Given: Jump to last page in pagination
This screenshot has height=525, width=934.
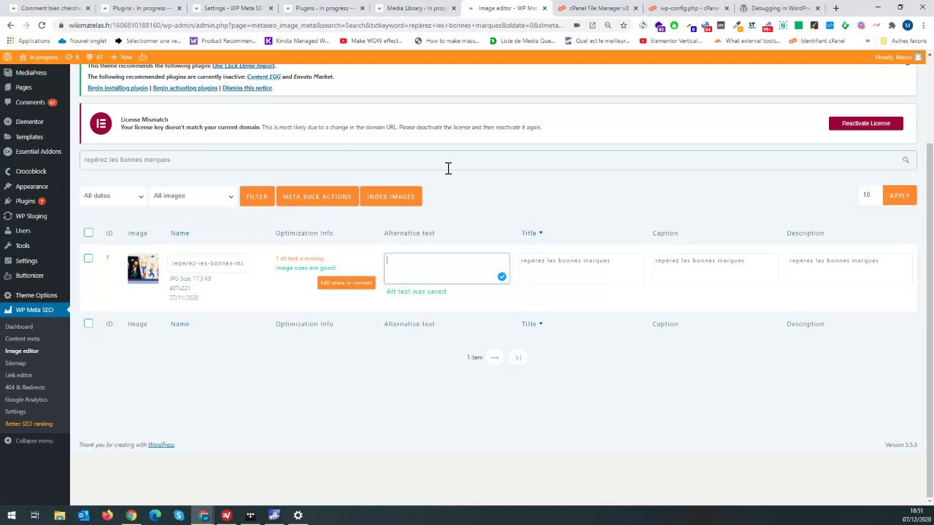Looking at the screenshot, I should pyautogui.click(x=518, y=357).
